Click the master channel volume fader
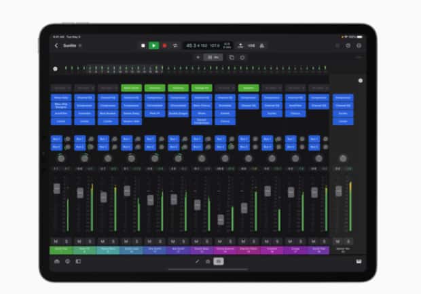This screenshot has height=294, width=421. click(338, 191)
